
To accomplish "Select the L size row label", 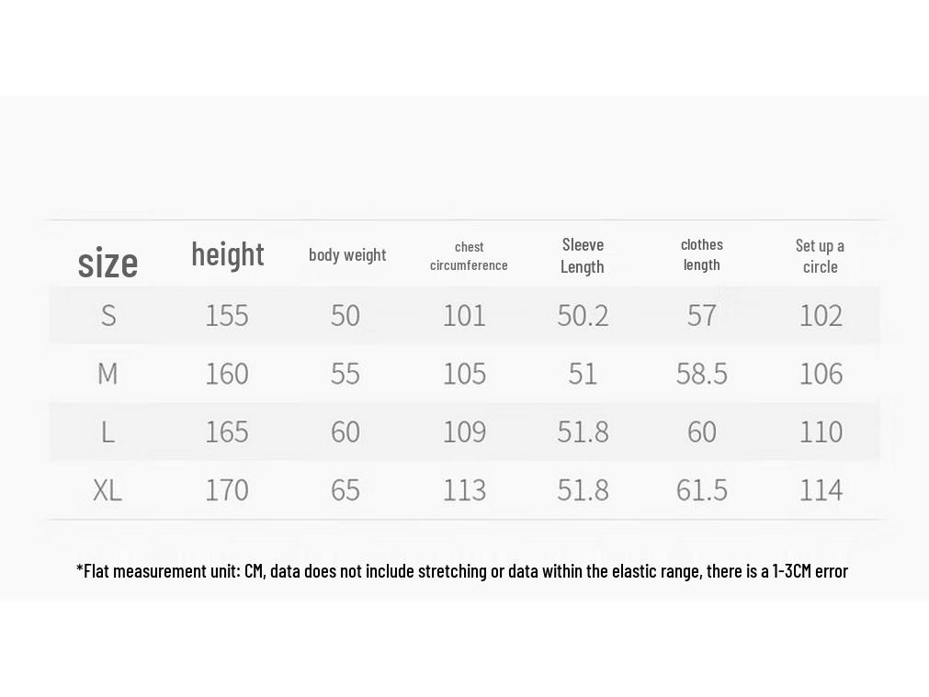I will (x=108, y=432).
